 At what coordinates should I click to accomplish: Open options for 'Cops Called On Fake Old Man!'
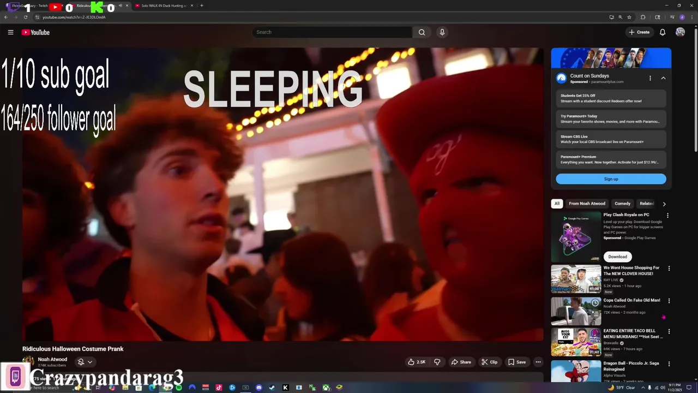pos(669,301)
